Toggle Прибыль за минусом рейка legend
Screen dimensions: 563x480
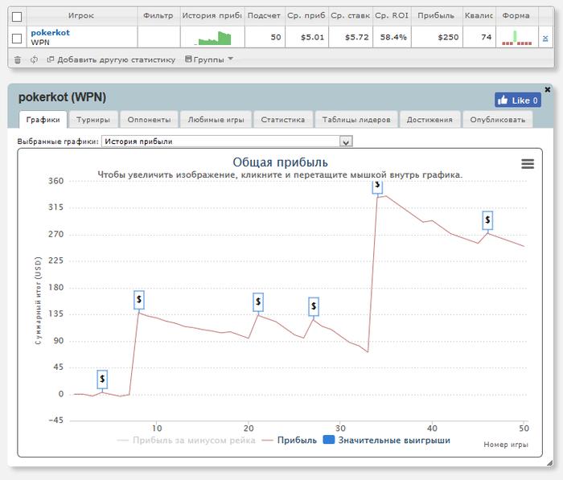(187, 440)
